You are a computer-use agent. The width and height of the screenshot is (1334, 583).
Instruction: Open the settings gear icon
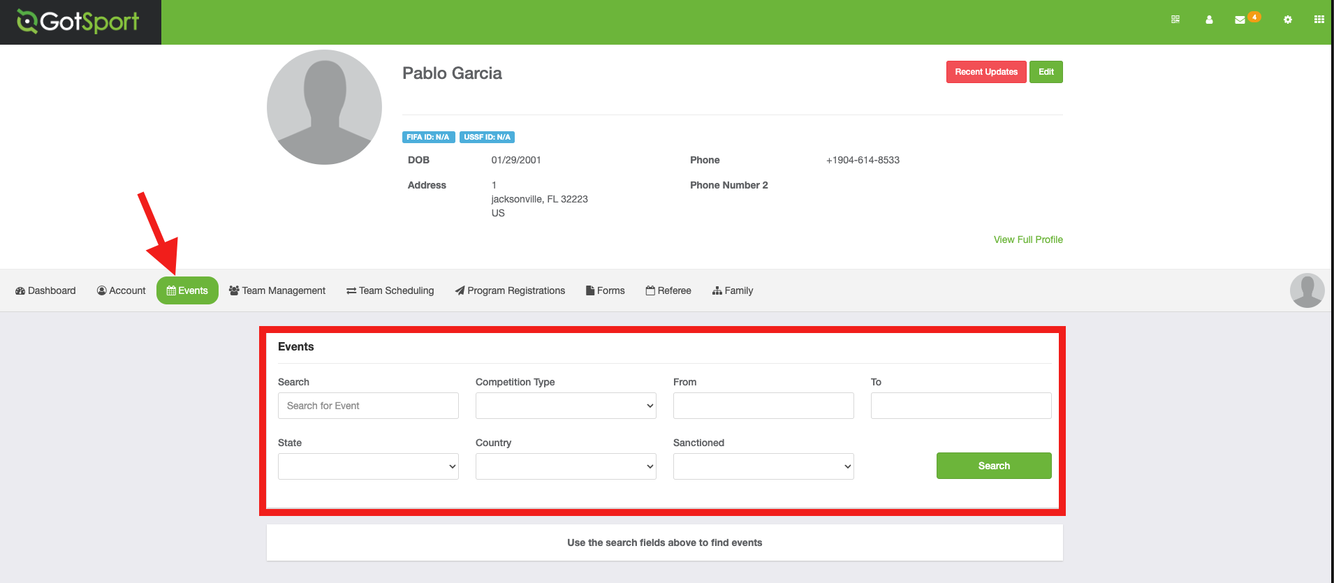click(1287, 20)
